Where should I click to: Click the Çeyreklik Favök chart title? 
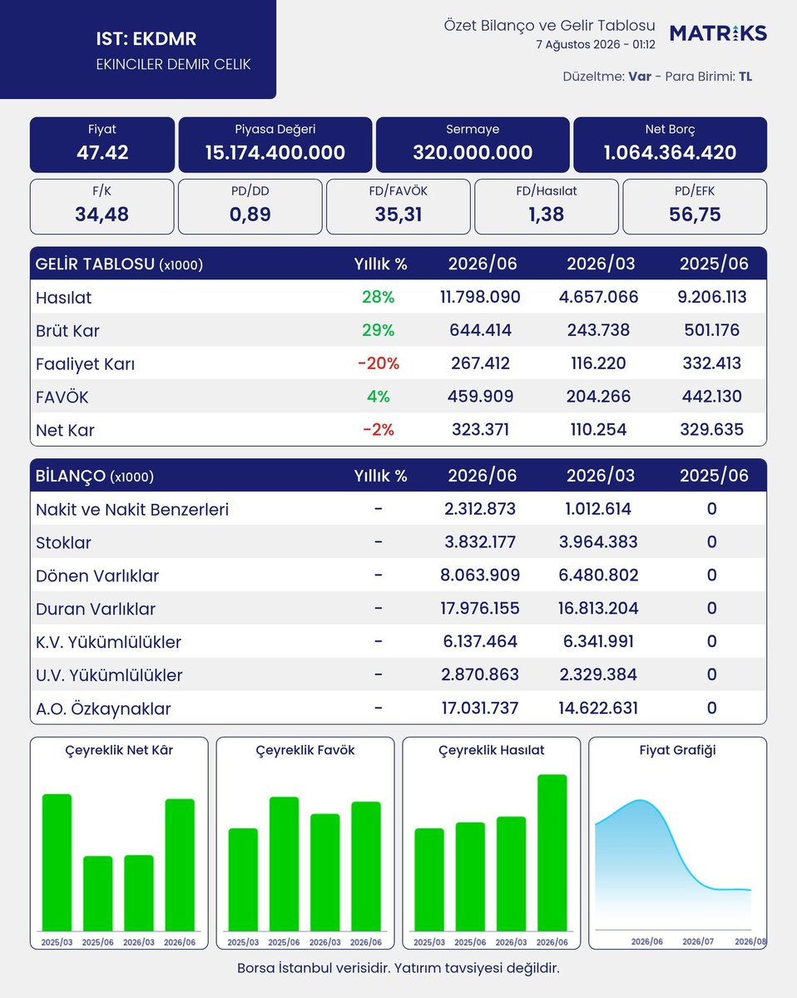pos(305,750)
